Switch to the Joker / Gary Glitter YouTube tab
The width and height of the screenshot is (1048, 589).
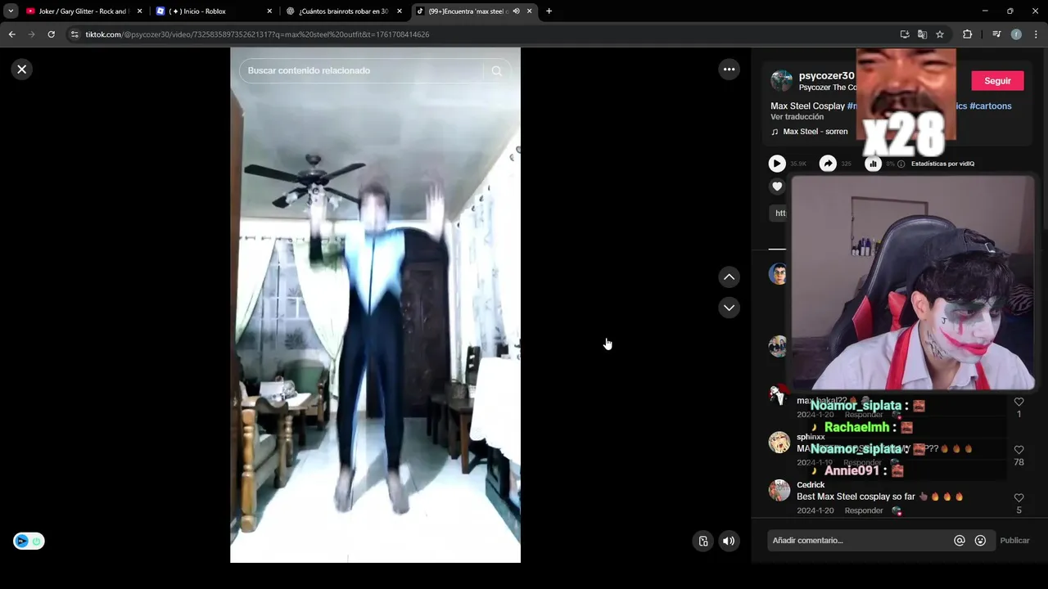pos(82,11)
